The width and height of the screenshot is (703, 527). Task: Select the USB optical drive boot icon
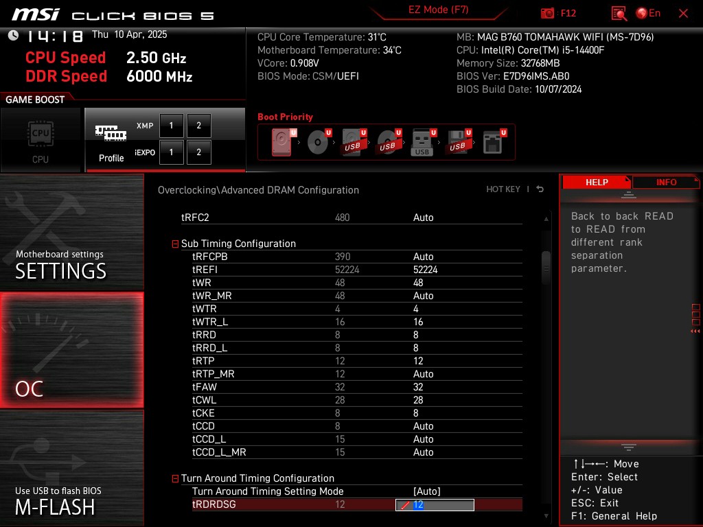389,142
